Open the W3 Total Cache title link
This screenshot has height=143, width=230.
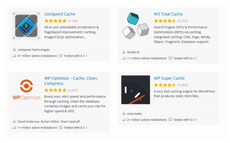tap(168, 14)
